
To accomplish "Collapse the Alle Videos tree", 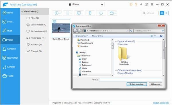I will (22, 11).
